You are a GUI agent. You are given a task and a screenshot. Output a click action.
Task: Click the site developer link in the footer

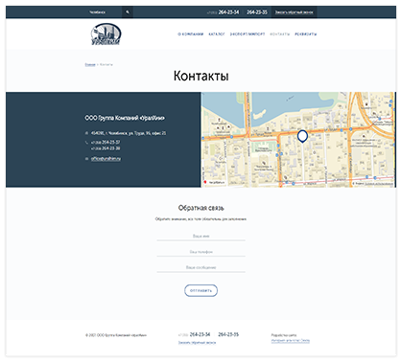pos(291,341)
